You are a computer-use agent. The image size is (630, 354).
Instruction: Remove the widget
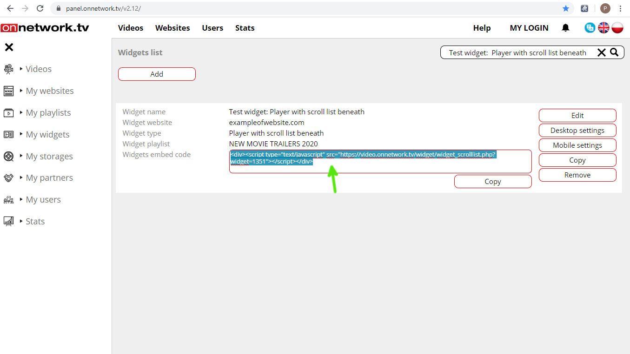coord(577,175)
